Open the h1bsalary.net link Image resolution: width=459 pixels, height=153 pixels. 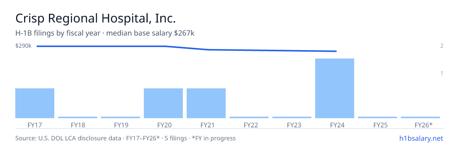coord(421,138)
